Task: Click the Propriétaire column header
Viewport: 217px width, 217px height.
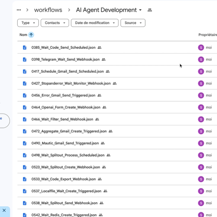Action: (x=207, y=35)
